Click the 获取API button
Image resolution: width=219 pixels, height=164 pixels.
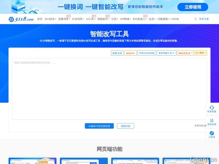130,53
